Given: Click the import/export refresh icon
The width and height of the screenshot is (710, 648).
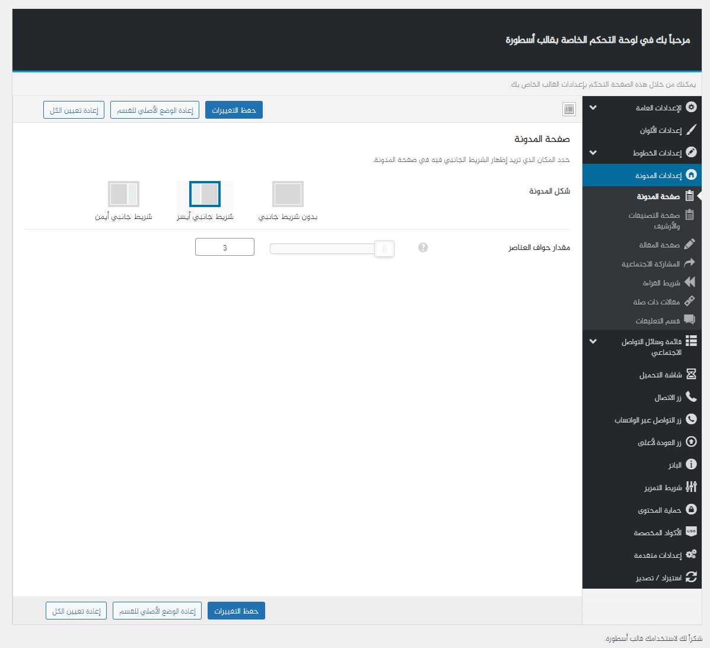Looking at the screenshot, I should (691, 577).
